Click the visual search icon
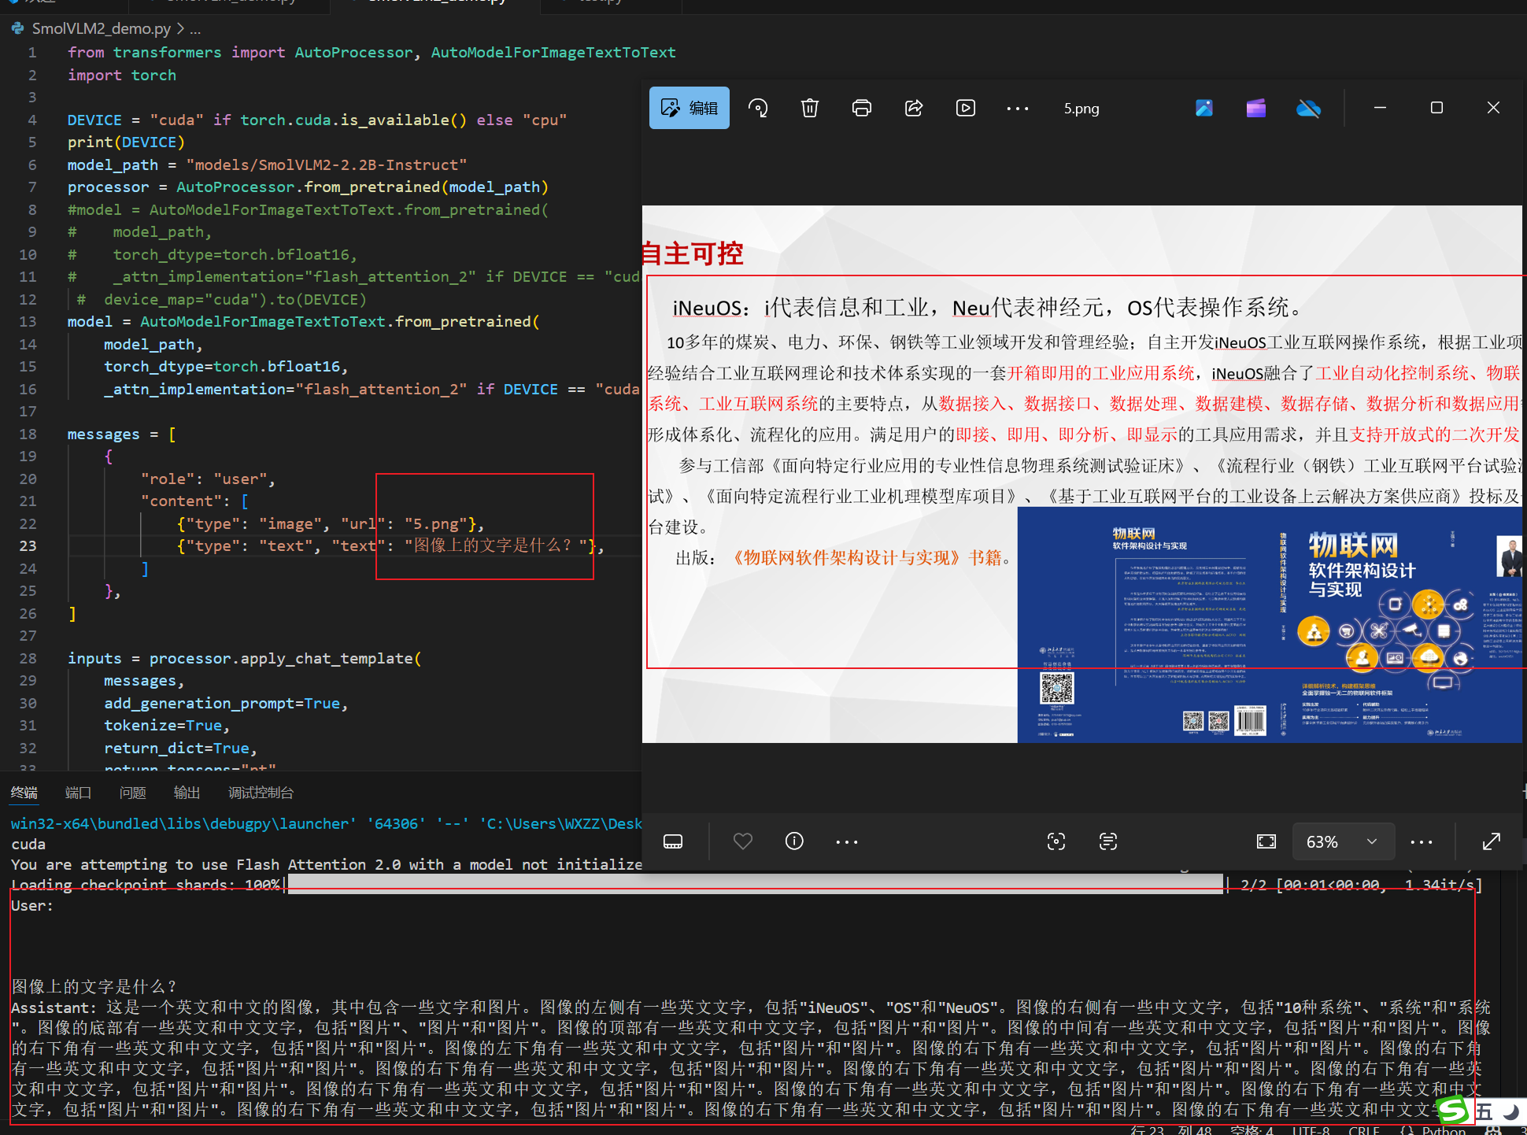The height and width of the screenshot is (1135, 1527). (1056, 841)
